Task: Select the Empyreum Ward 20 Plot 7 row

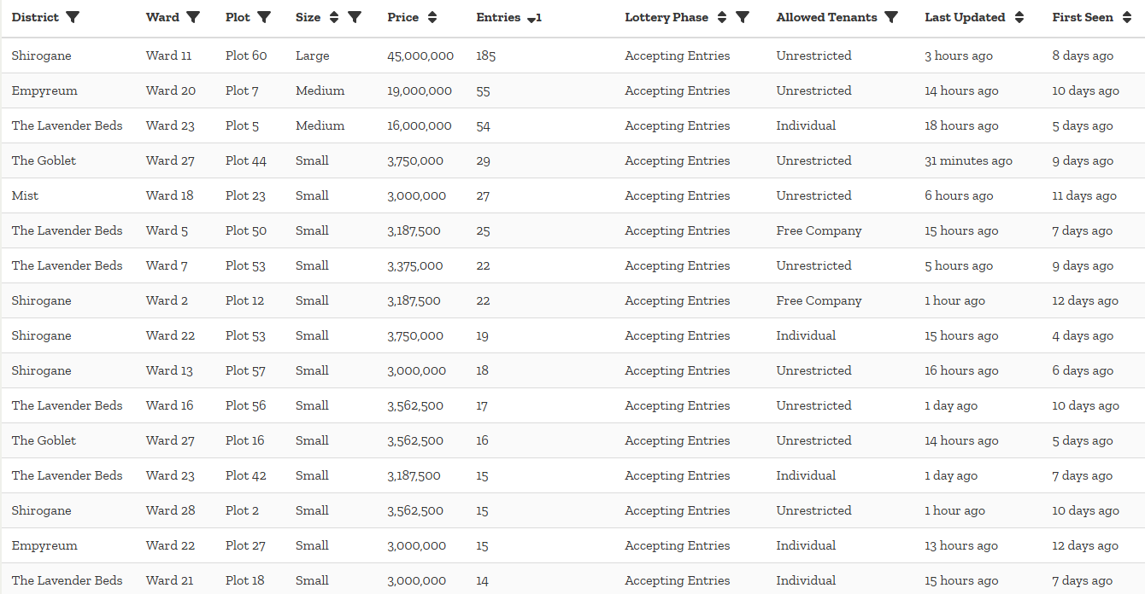Action: (572, 90)
